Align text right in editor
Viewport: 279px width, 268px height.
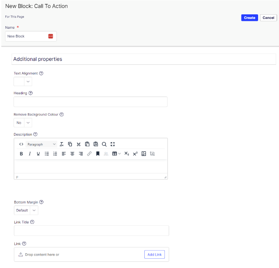pos(81,154)
